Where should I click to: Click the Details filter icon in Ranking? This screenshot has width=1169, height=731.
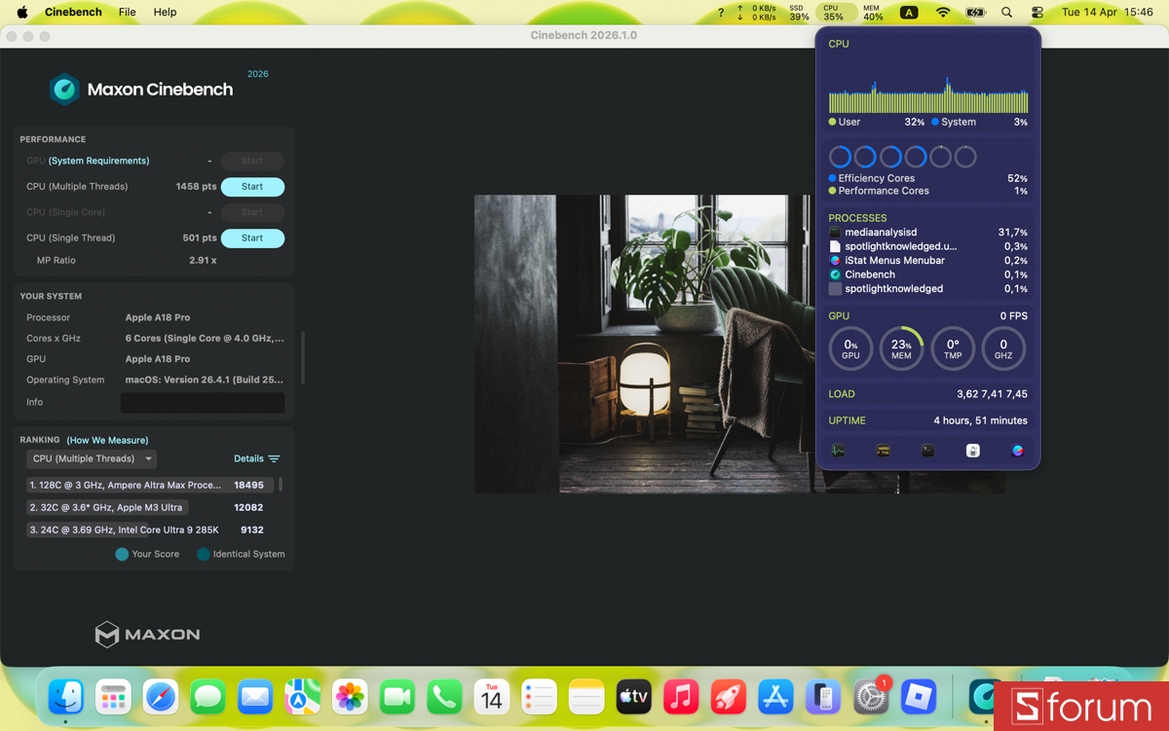pyautogui.click(x=274, y=458)
